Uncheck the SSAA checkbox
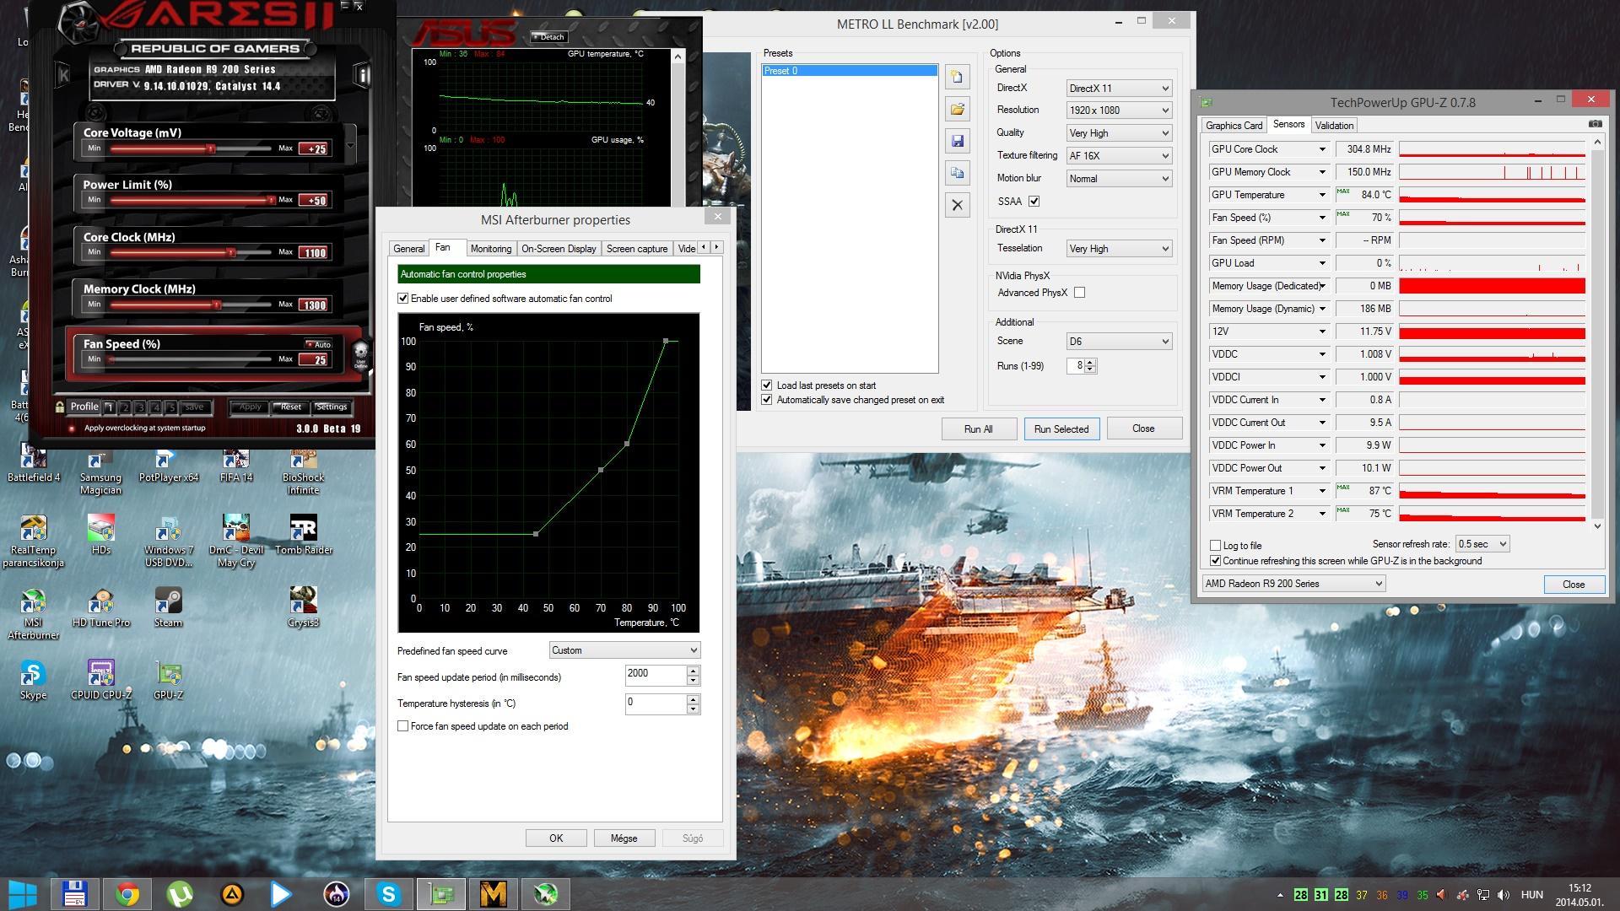The width and height of the screenshot is (1620, 911). coord(1034,202)
